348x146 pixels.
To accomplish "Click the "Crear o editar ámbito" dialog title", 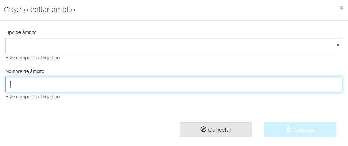I will coord(39,10).
